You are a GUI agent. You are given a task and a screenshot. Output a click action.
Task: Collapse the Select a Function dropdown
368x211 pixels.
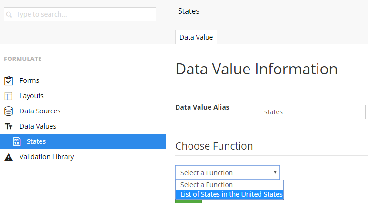(x=228, y=172)
